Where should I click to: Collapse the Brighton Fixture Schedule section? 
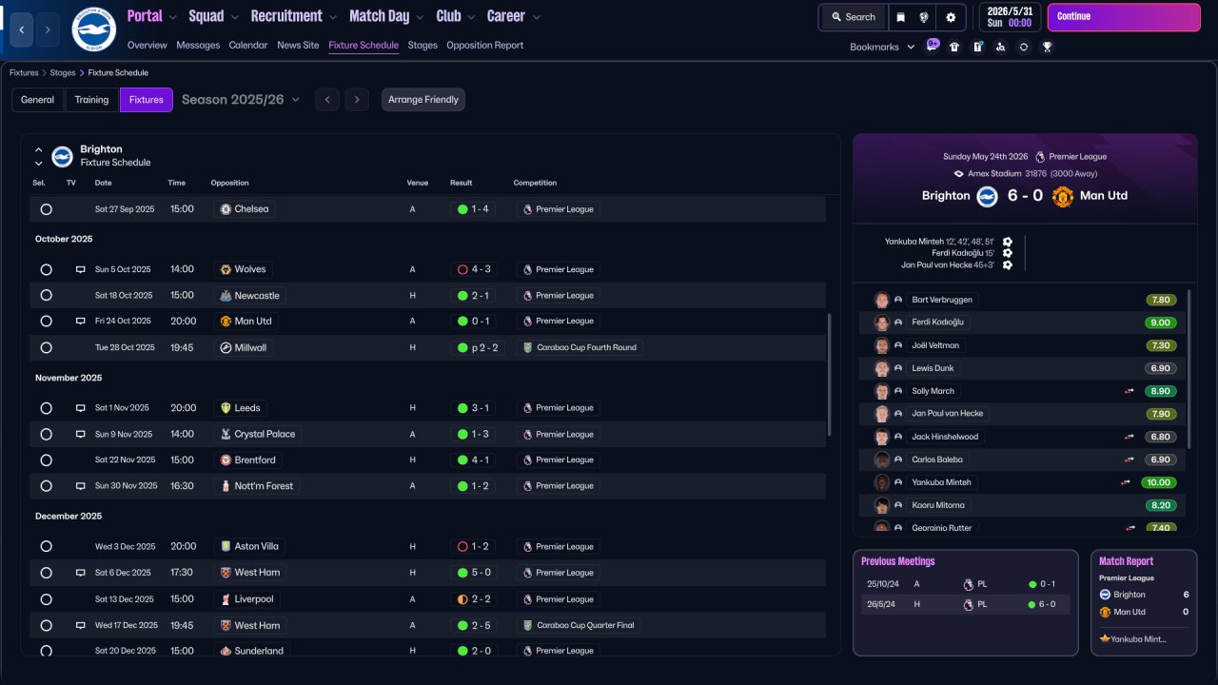coord(39,150)
